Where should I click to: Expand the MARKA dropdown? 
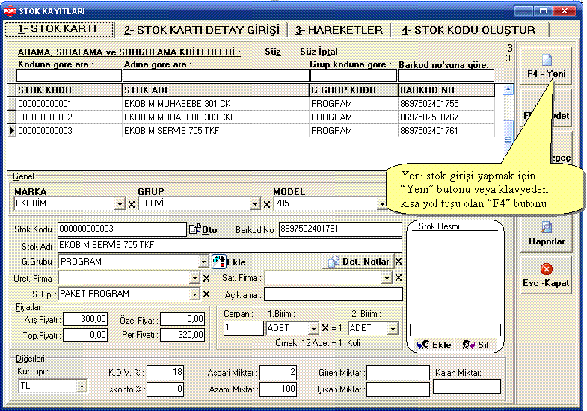[120, 204]
